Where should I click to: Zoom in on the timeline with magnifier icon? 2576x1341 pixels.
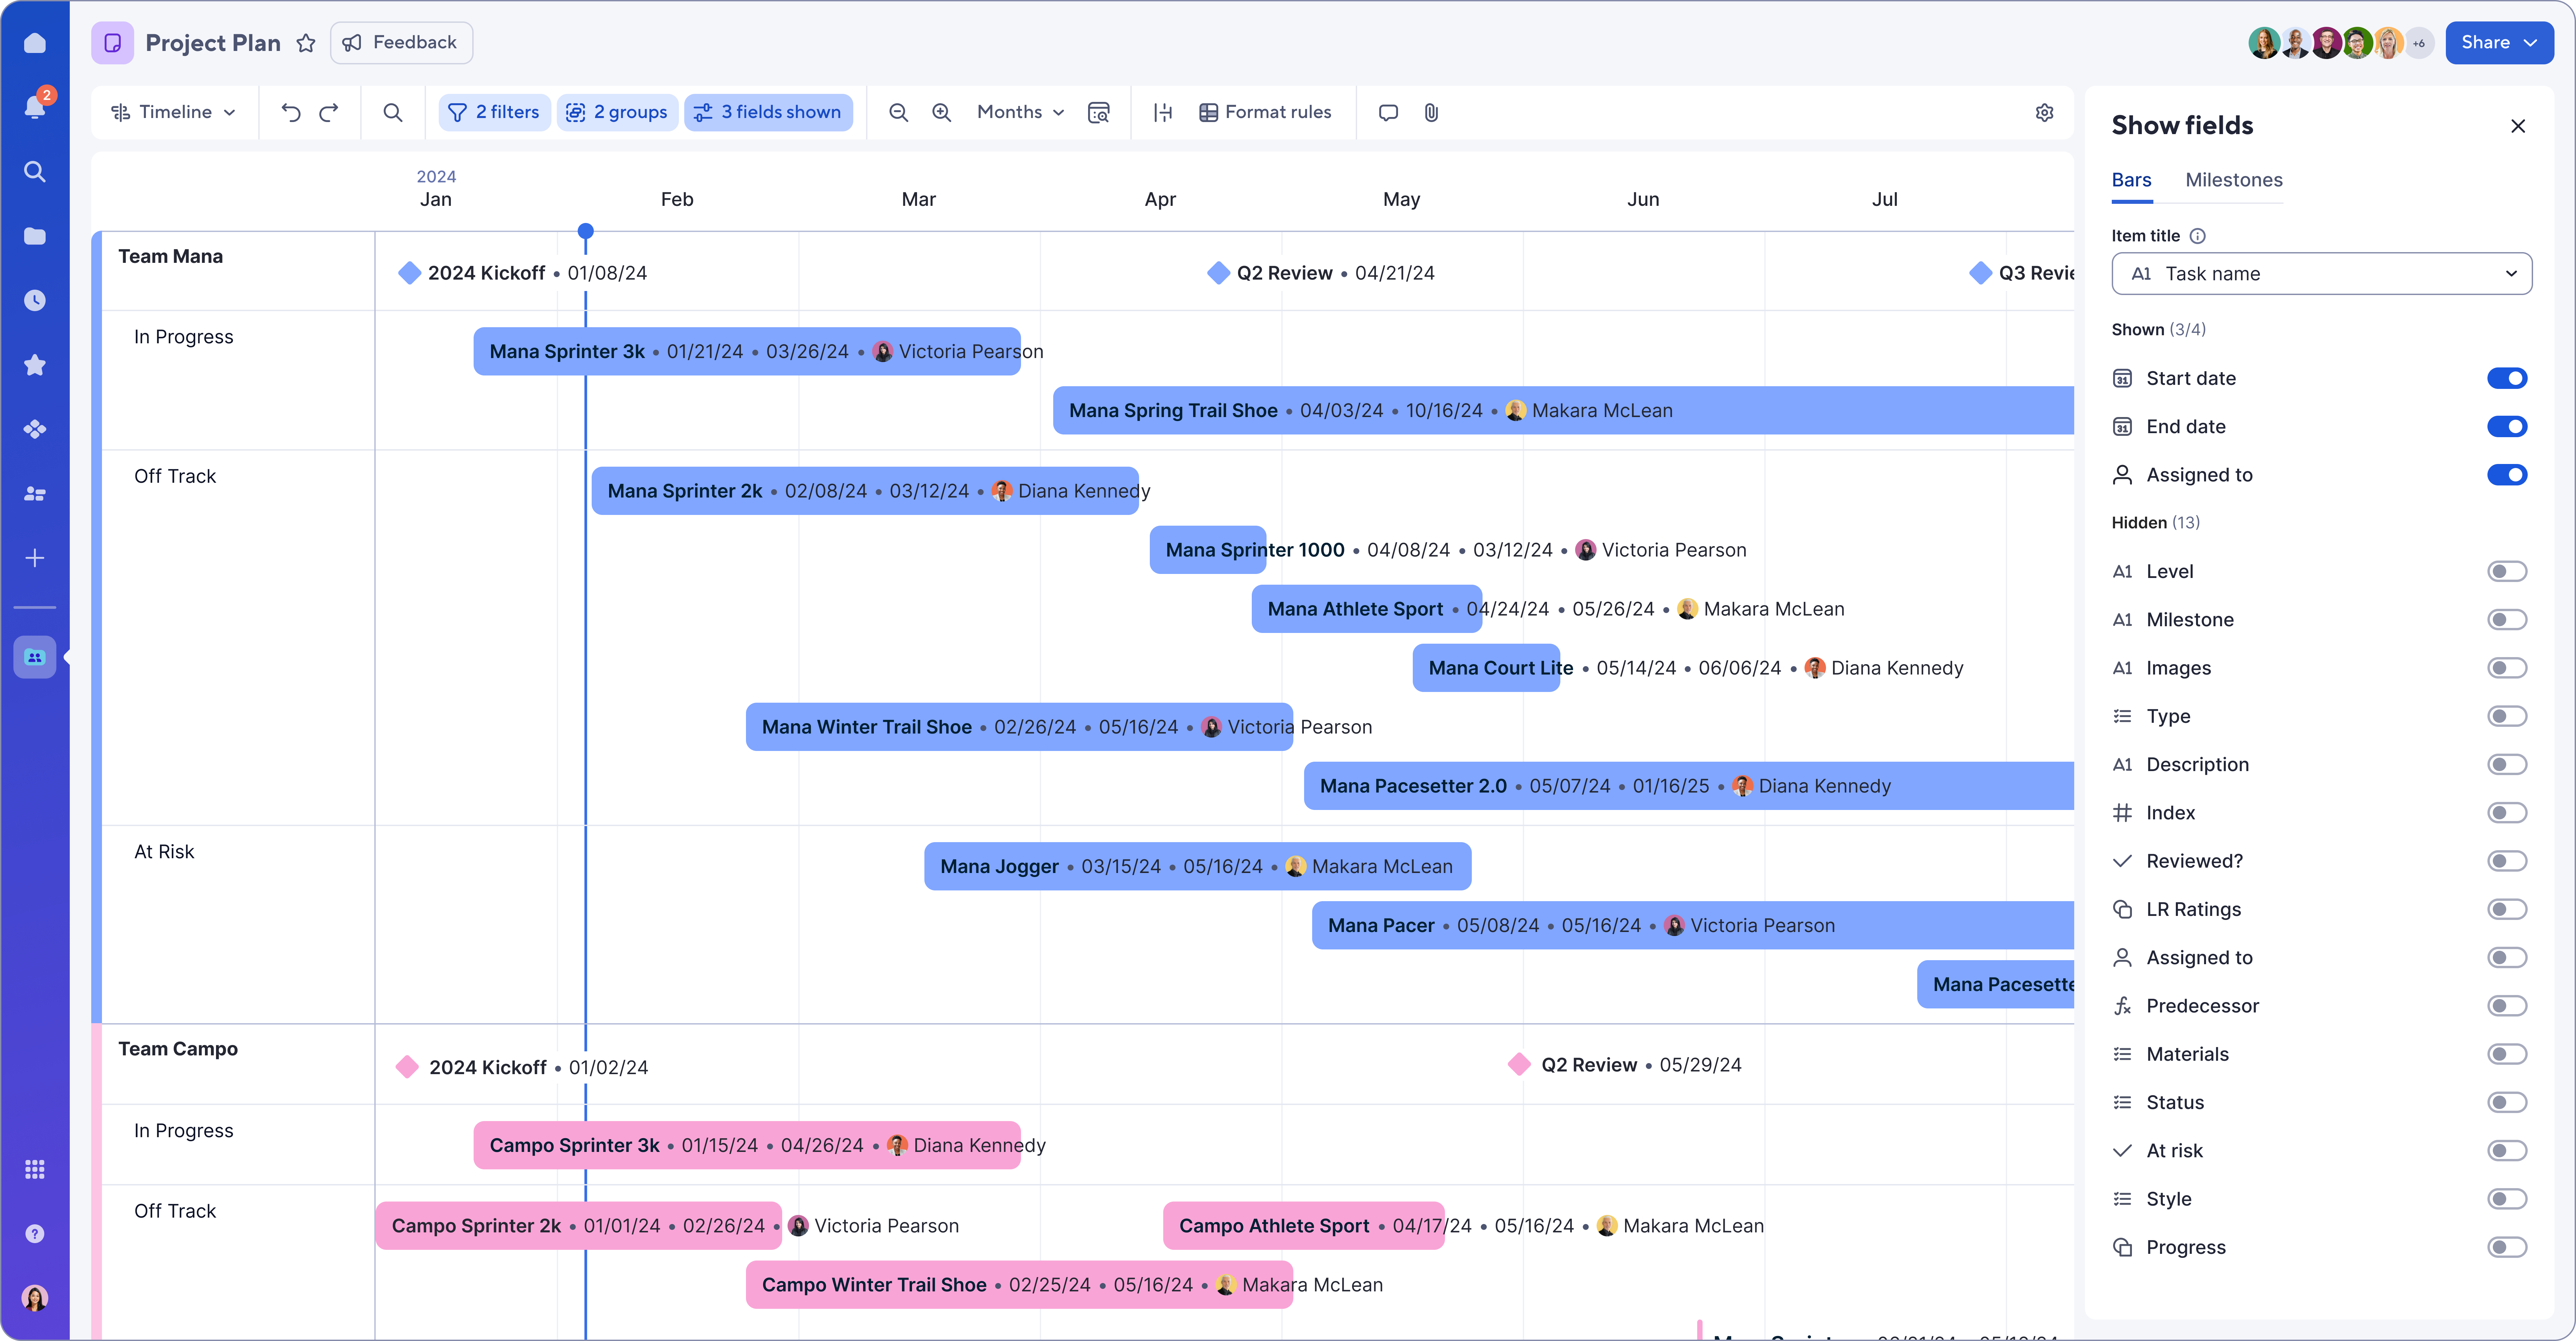point(941,112)
